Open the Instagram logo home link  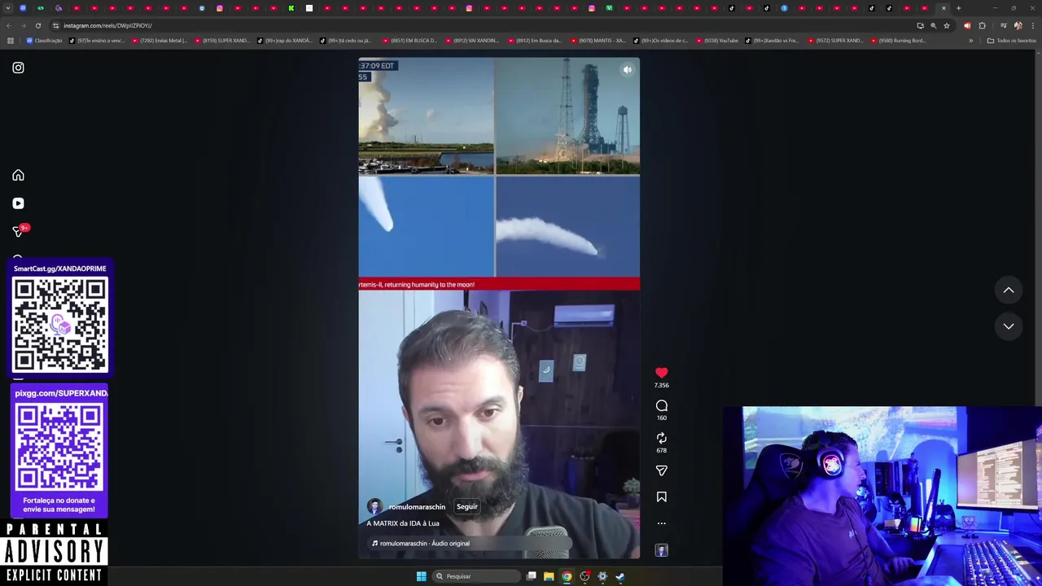[x=18, y=68]
